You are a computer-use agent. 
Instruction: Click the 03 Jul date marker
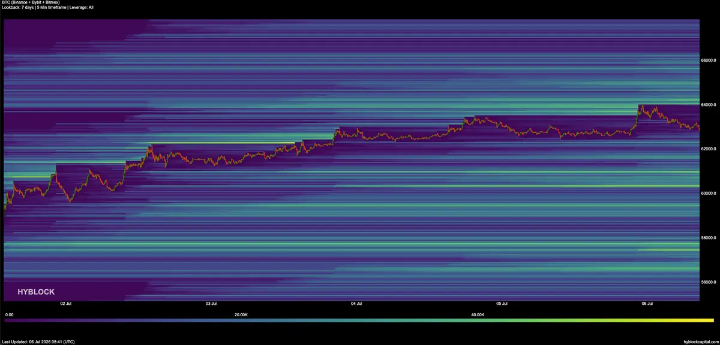coord(211,304)
